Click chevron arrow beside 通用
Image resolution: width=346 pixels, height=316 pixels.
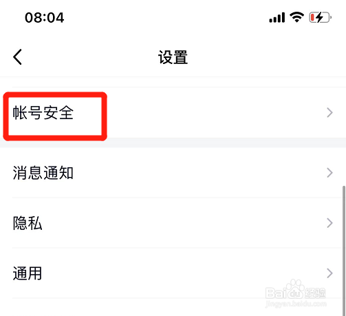click(x=329, y=273)
